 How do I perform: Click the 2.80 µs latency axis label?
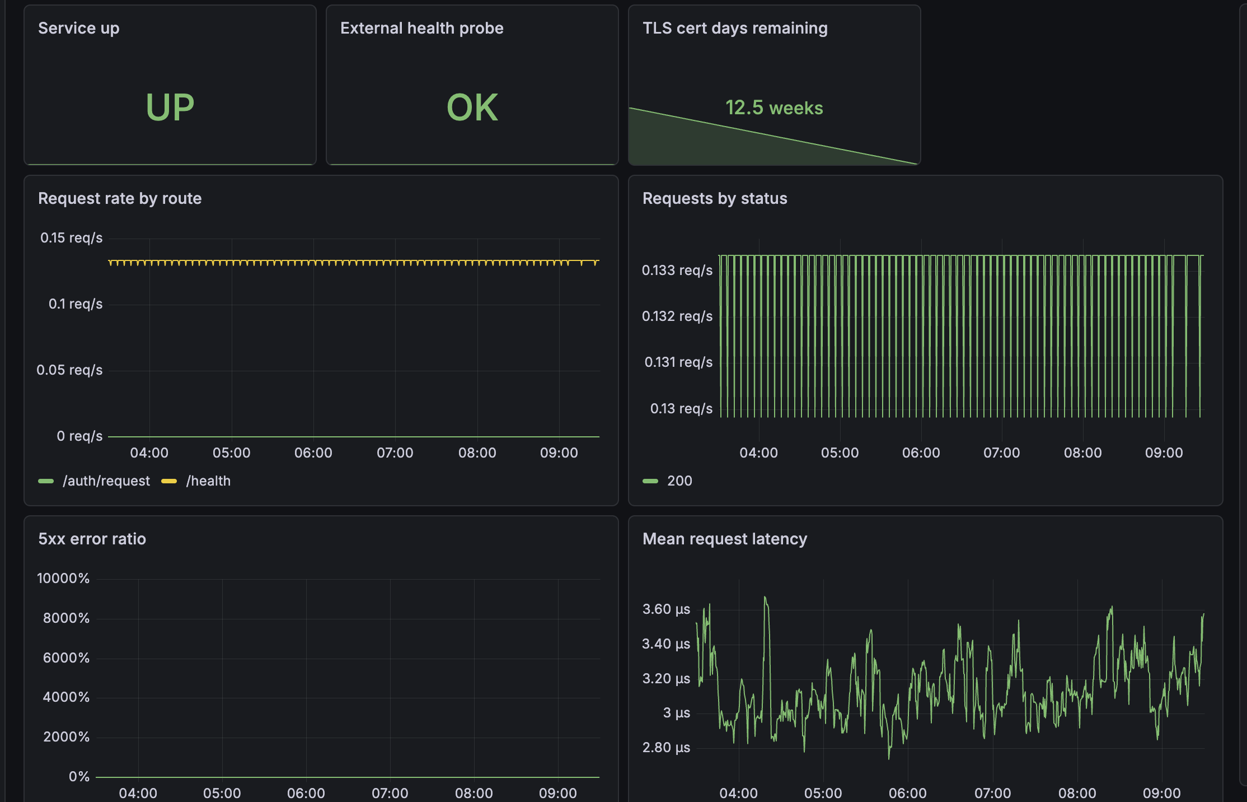tap(666, 747)
